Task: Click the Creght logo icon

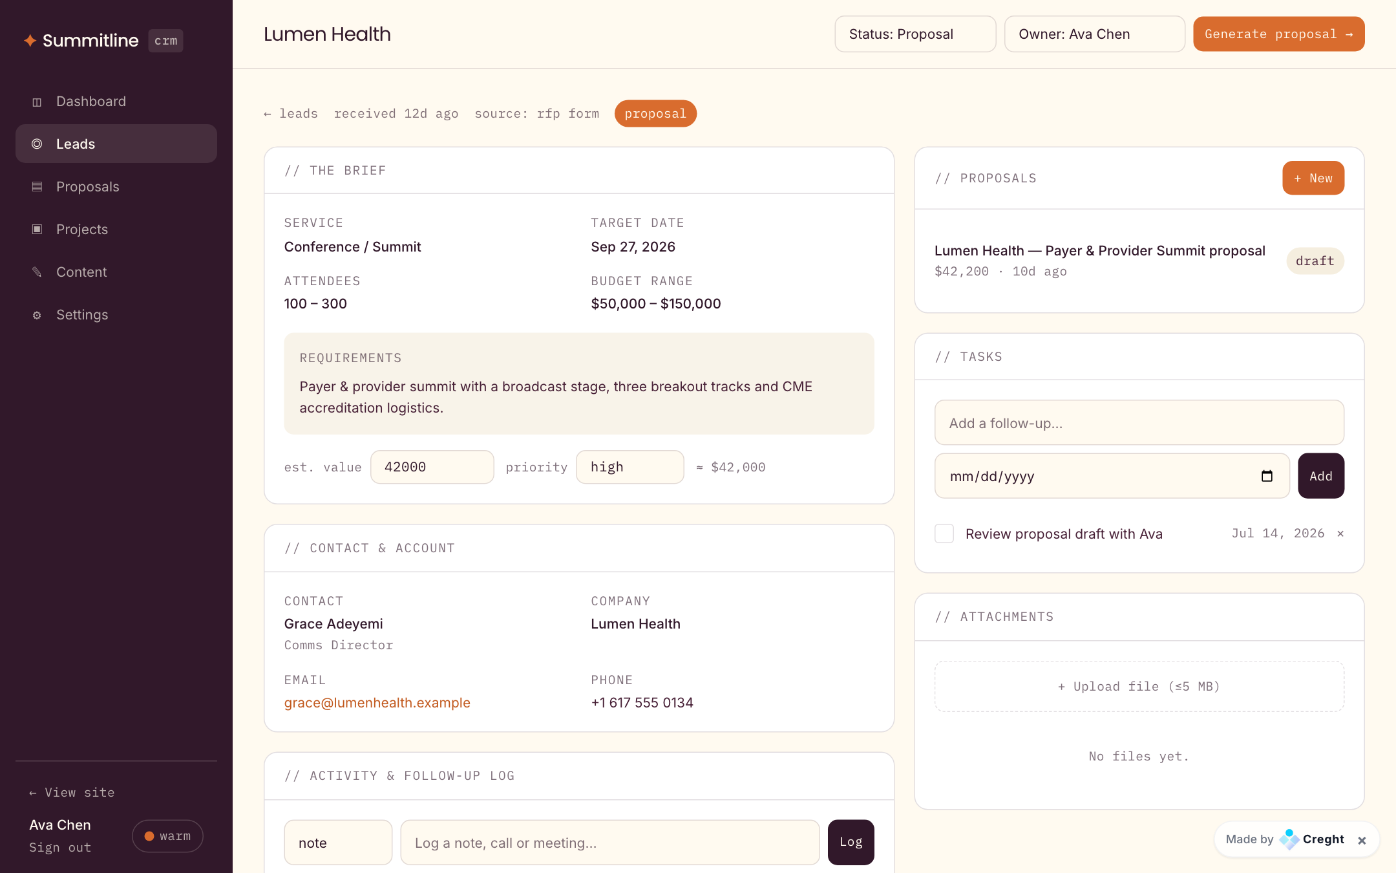Action: coord(1289,839)
